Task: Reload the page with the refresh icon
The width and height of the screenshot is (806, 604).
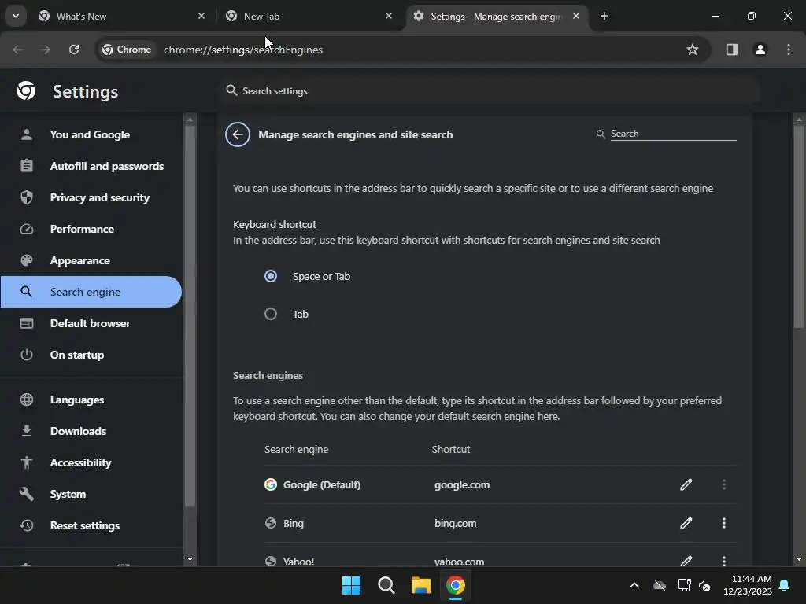Action: click(74, 50)
